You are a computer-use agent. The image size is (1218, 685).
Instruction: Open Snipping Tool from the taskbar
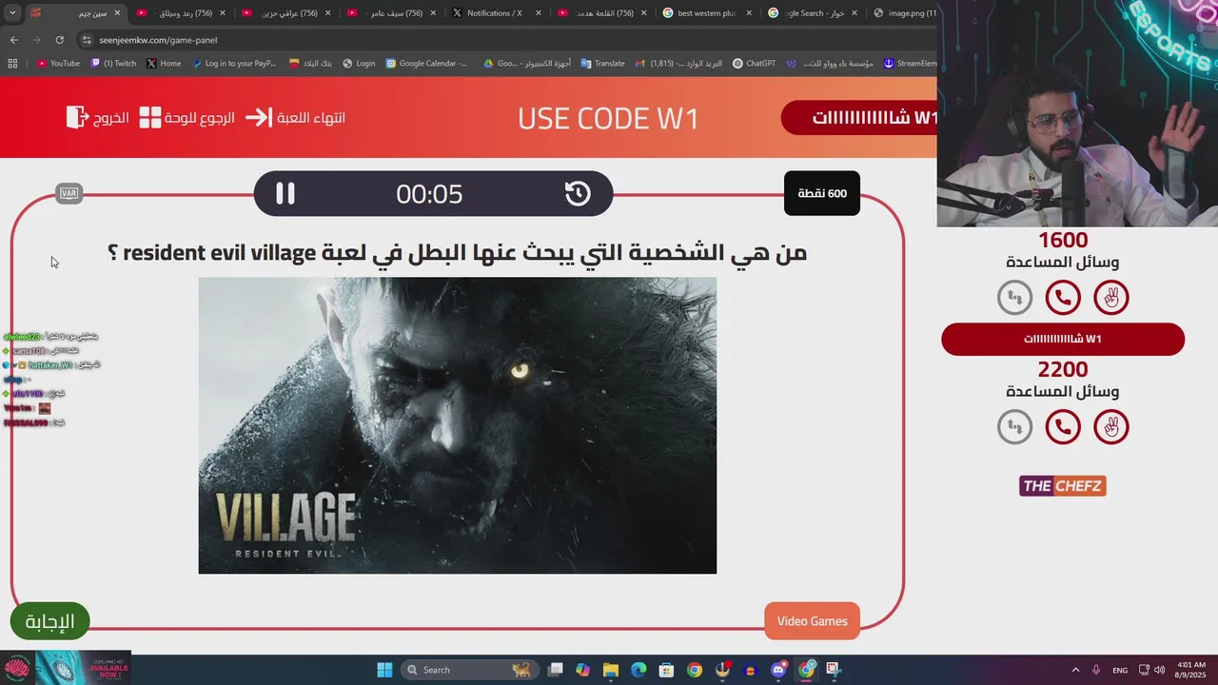[x=834, y=670]
